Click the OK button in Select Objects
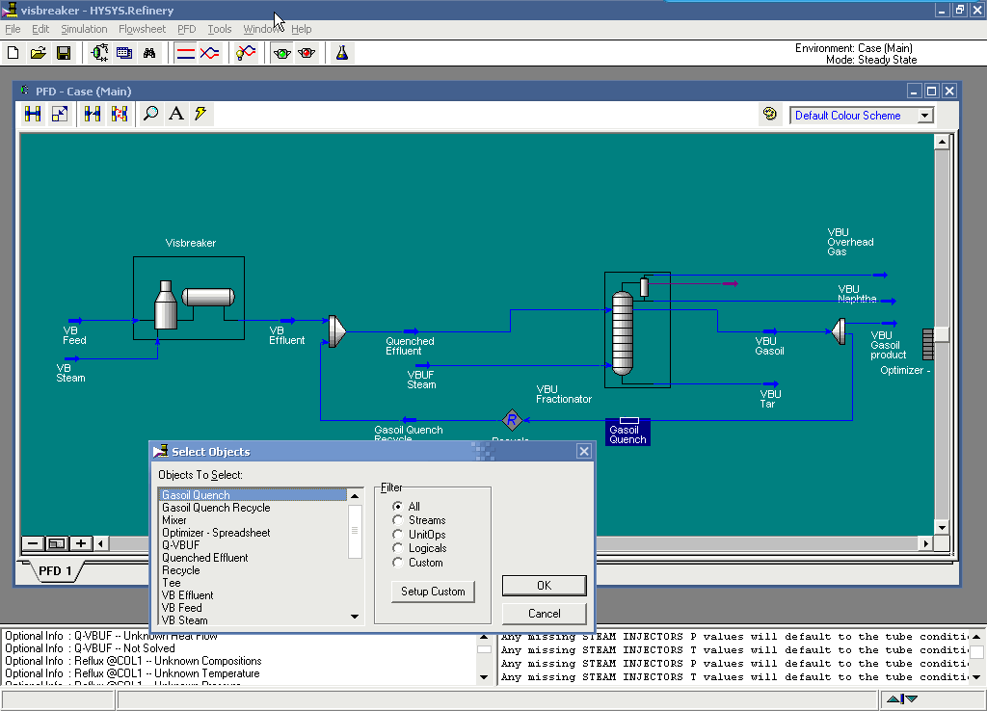Viewport: 987px width, 711px height. tap(544, 586)
